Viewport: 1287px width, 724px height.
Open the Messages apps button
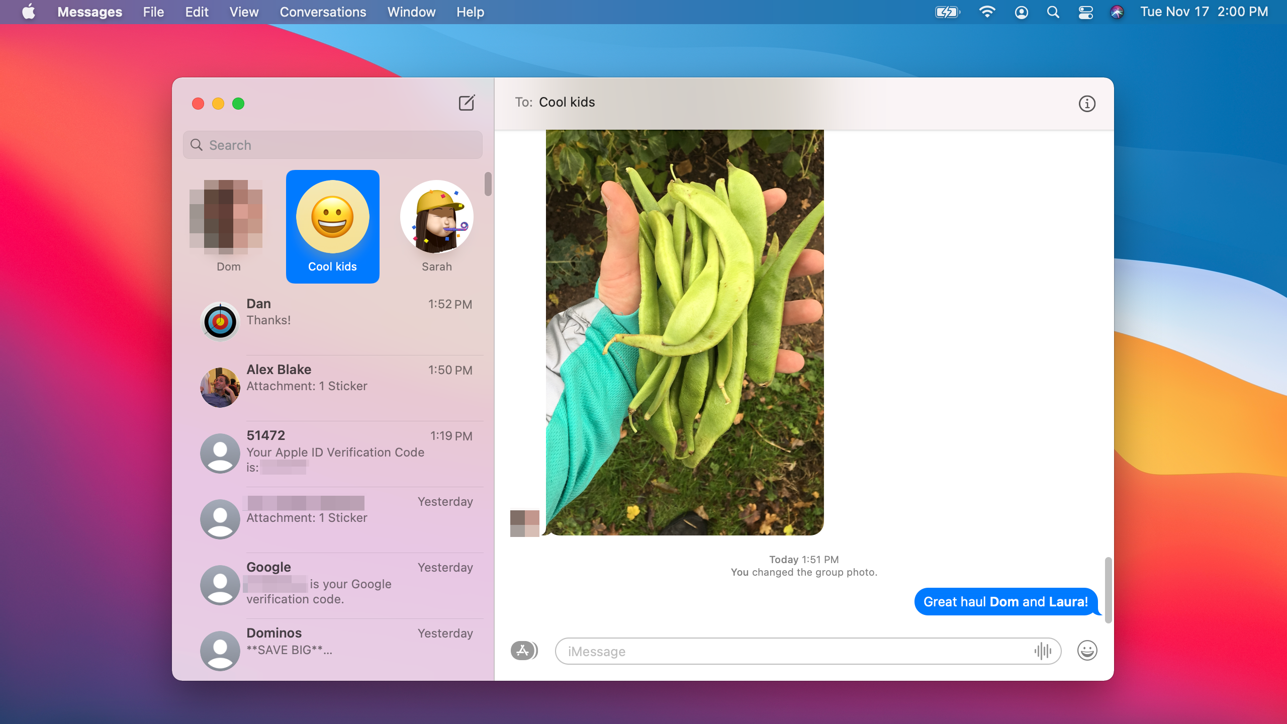[523, 651]
